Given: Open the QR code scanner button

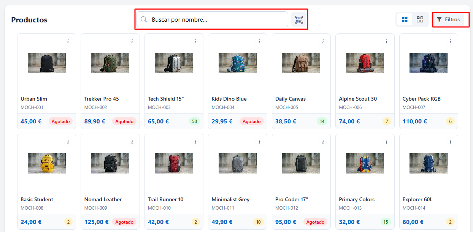Looking at the screenshot, I should point(299,19).
